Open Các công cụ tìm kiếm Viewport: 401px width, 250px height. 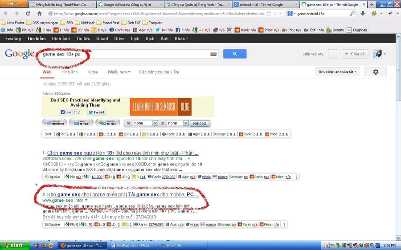(x=159, y=72)
